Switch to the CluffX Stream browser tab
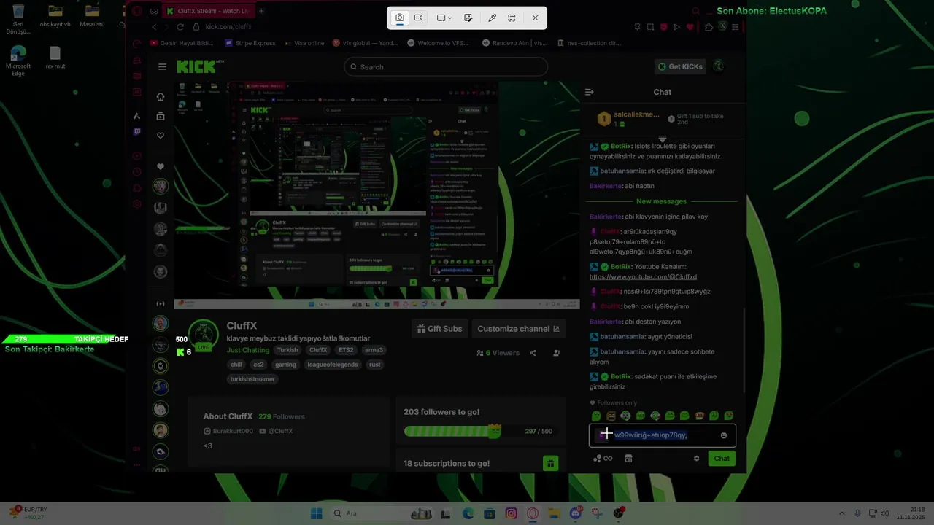This screenshot has width=934, height=525. pyautogui.click(x=207, y=11)
